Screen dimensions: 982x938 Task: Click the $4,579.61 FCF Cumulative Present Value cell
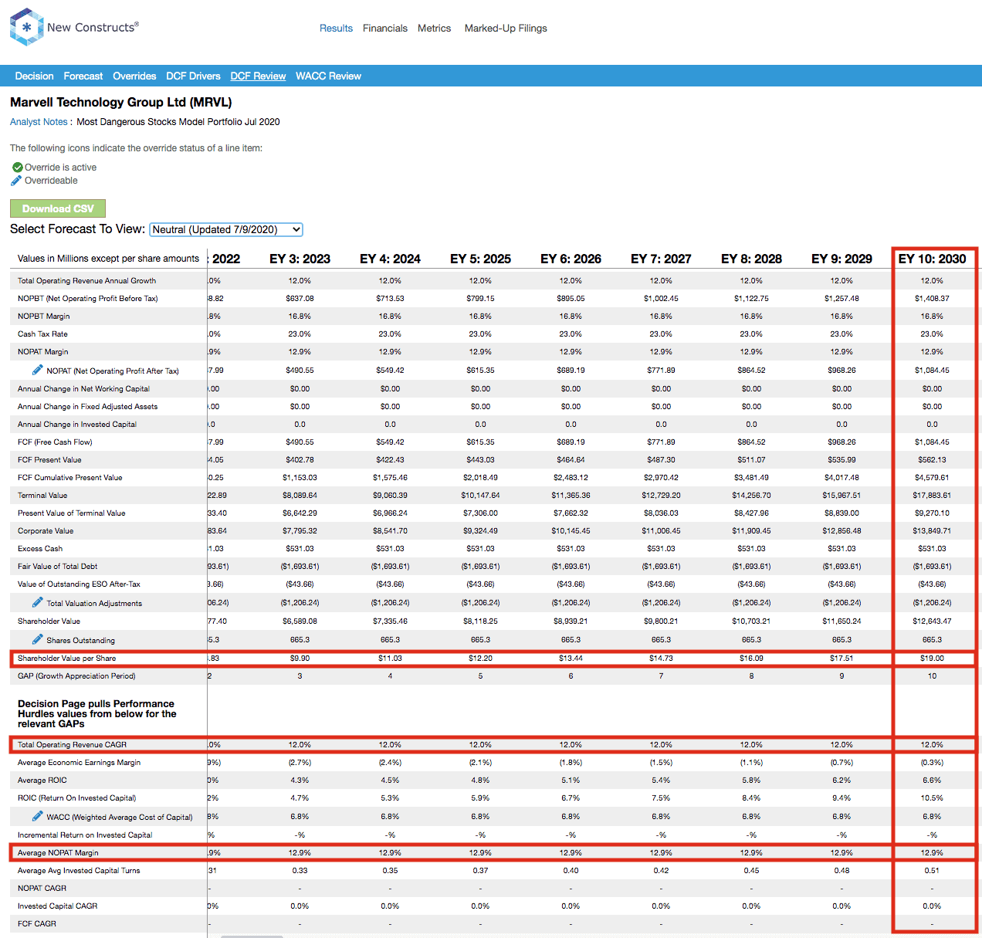932,478
